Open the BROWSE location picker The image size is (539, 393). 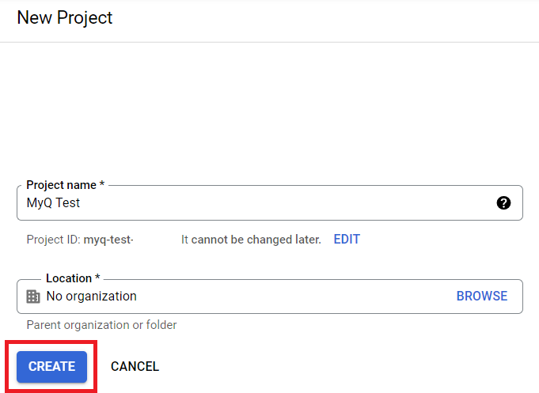tap(481, 297)
